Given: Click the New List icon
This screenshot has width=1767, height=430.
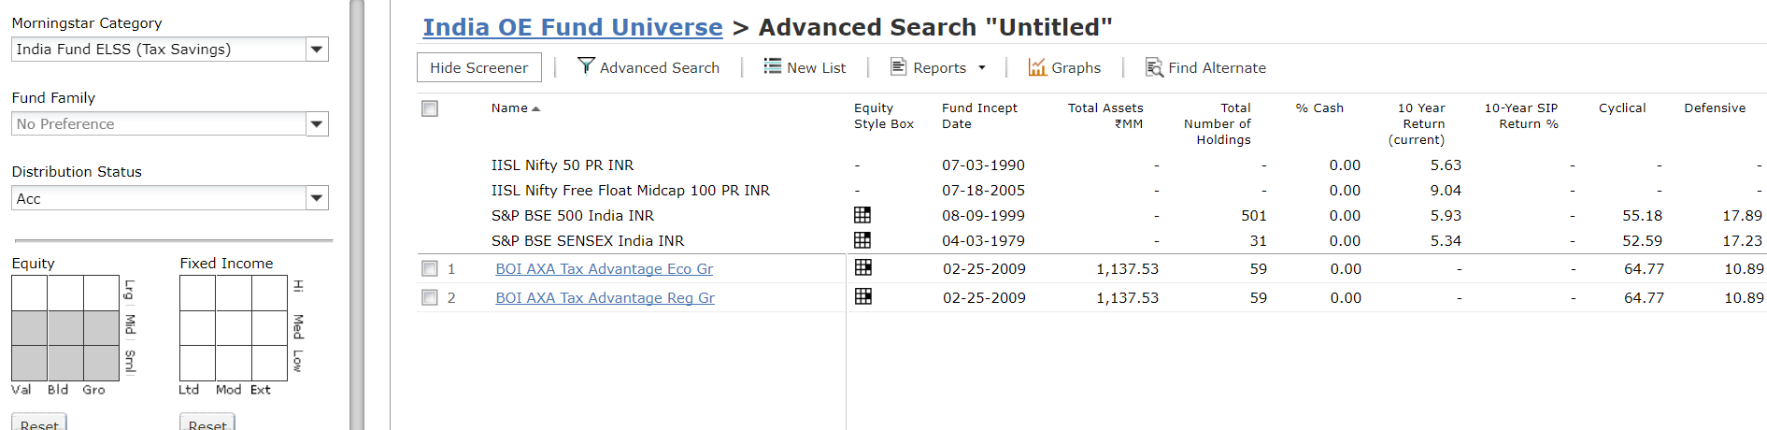Looking at the screenshot, I should pyautogui.click(x=772, y=65).
